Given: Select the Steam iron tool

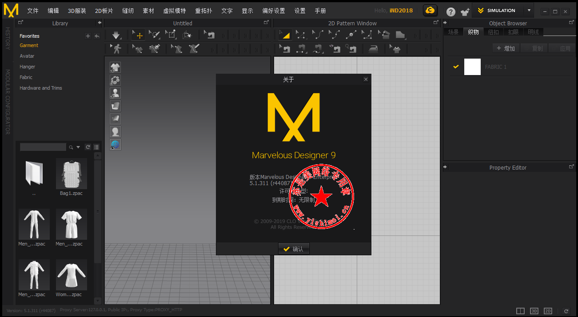Looking at the screenshot, I should pyautogui.click(x=374, y=49).
